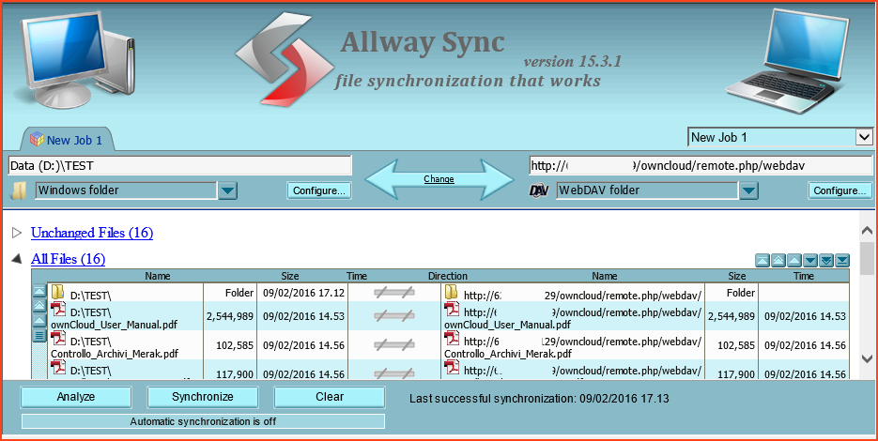The width and height of the screenshot is (878, 441).
Task: Click the Clear button
Action: [x=330, y=397]
